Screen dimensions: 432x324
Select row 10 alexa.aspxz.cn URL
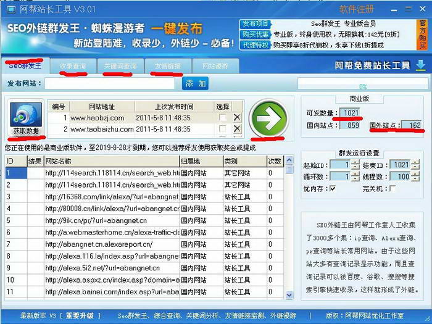(144, 280)
